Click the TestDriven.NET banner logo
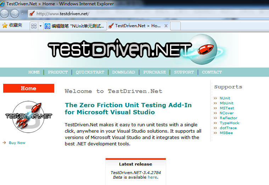This screenshot has height=185, width=269. pyautogui.click(x=119, y=48)
